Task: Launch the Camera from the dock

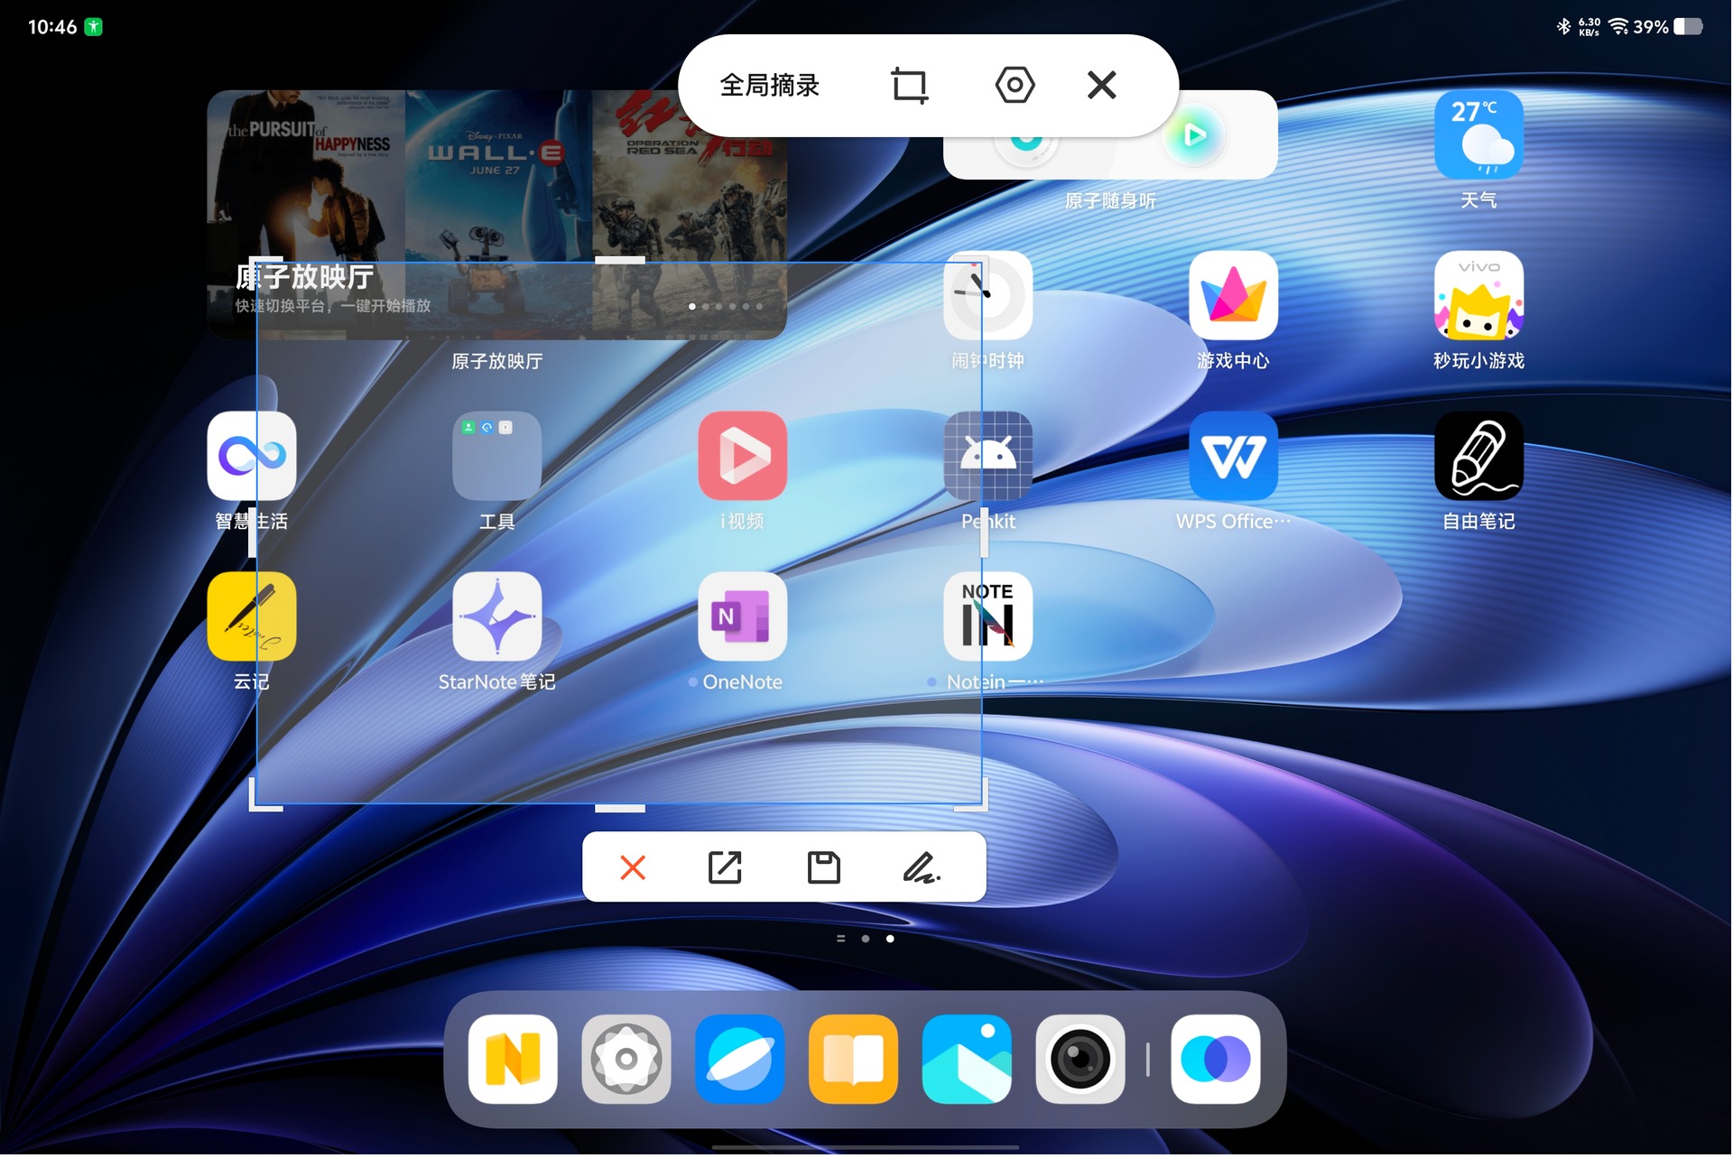Action: 1080,1059
